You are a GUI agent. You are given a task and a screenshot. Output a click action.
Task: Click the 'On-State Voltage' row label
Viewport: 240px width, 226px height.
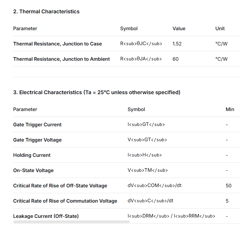click(33, 170)
